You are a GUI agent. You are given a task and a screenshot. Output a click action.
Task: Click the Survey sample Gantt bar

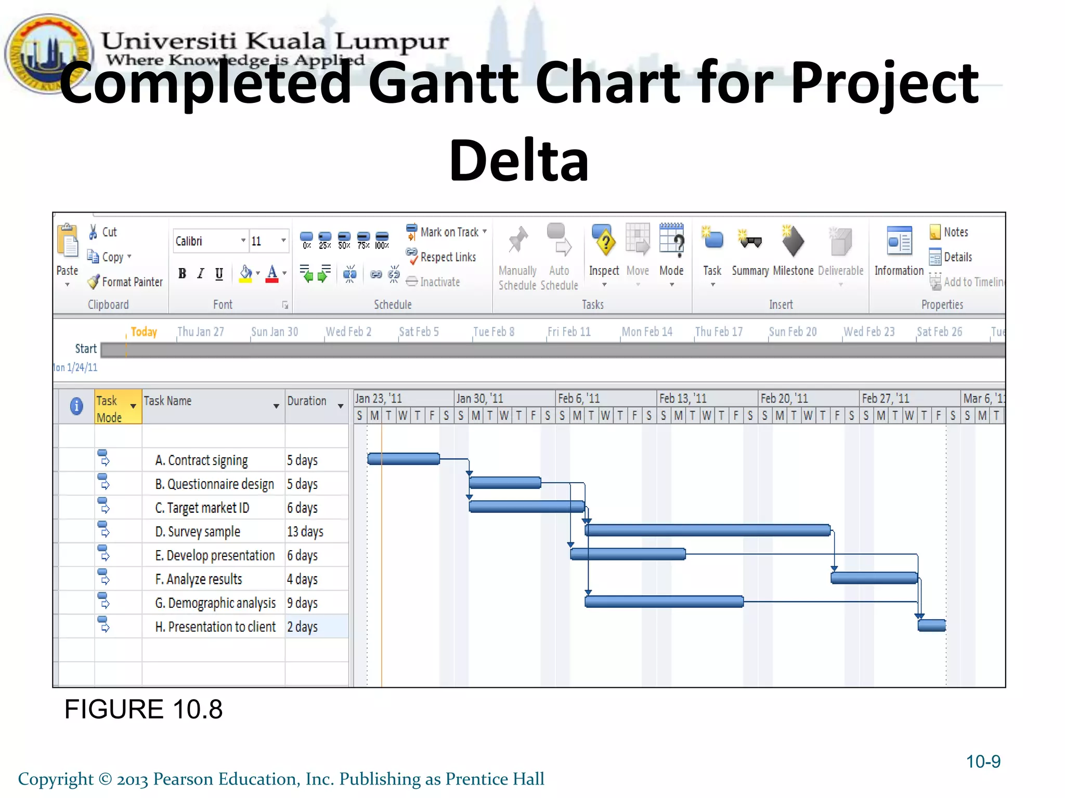[x=708, y=530]
